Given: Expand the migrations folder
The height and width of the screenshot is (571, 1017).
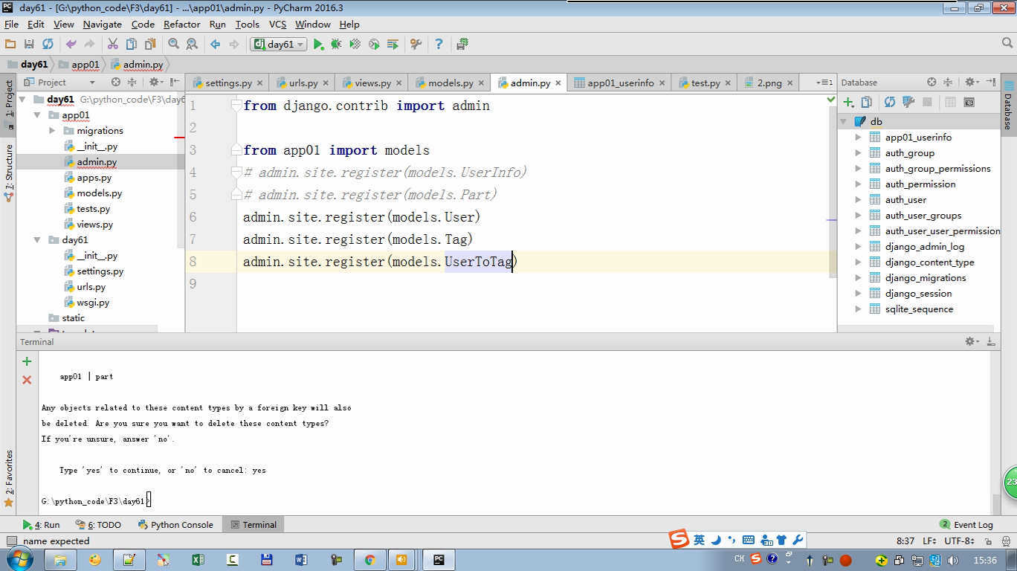Looking at the screenshot, I should (52, 131).
